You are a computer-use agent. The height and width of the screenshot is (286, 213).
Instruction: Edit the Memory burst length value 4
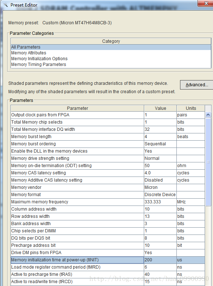(x=160, y=137)
